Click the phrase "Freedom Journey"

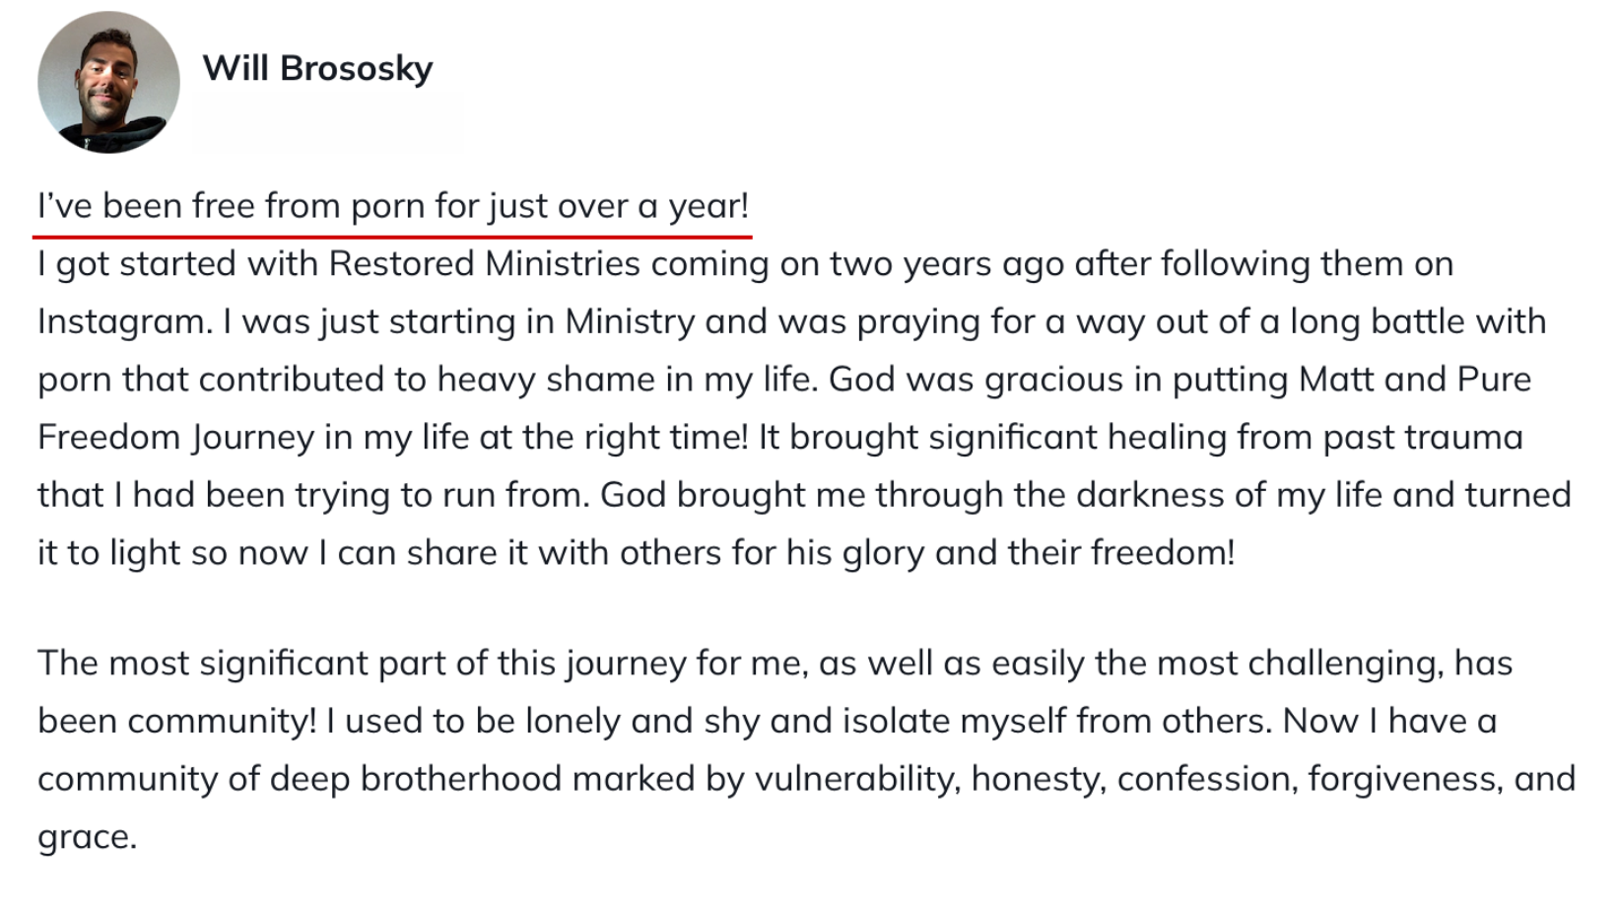click(175, 438)
